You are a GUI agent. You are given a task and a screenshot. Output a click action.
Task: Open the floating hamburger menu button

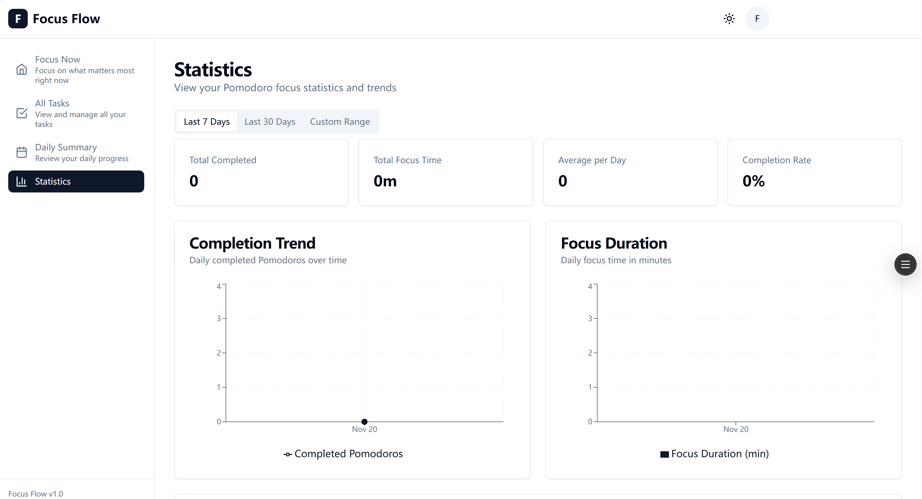(x=905, y=264)
